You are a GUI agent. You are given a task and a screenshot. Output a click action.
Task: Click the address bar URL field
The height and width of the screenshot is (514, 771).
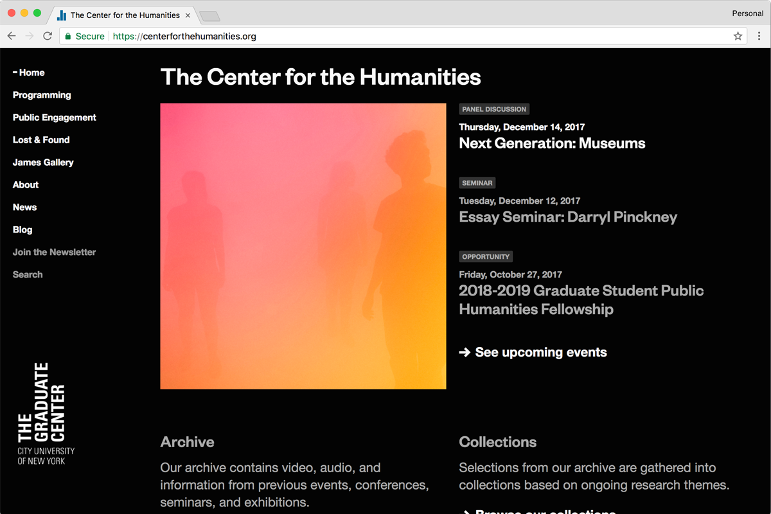click(398, 36)
